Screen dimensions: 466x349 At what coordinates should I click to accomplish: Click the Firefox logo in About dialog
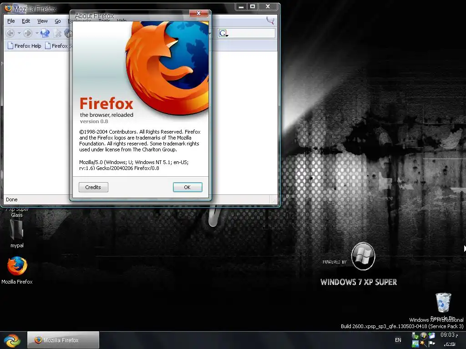[167, 68]
